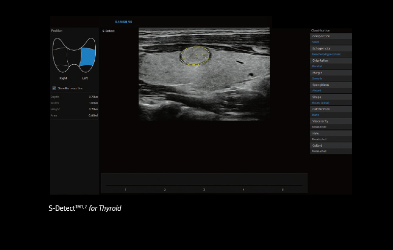Click the Height value '0.70 cm'
Image resolution: width=393 pixels, height=250 pixels.
(93, 109)
